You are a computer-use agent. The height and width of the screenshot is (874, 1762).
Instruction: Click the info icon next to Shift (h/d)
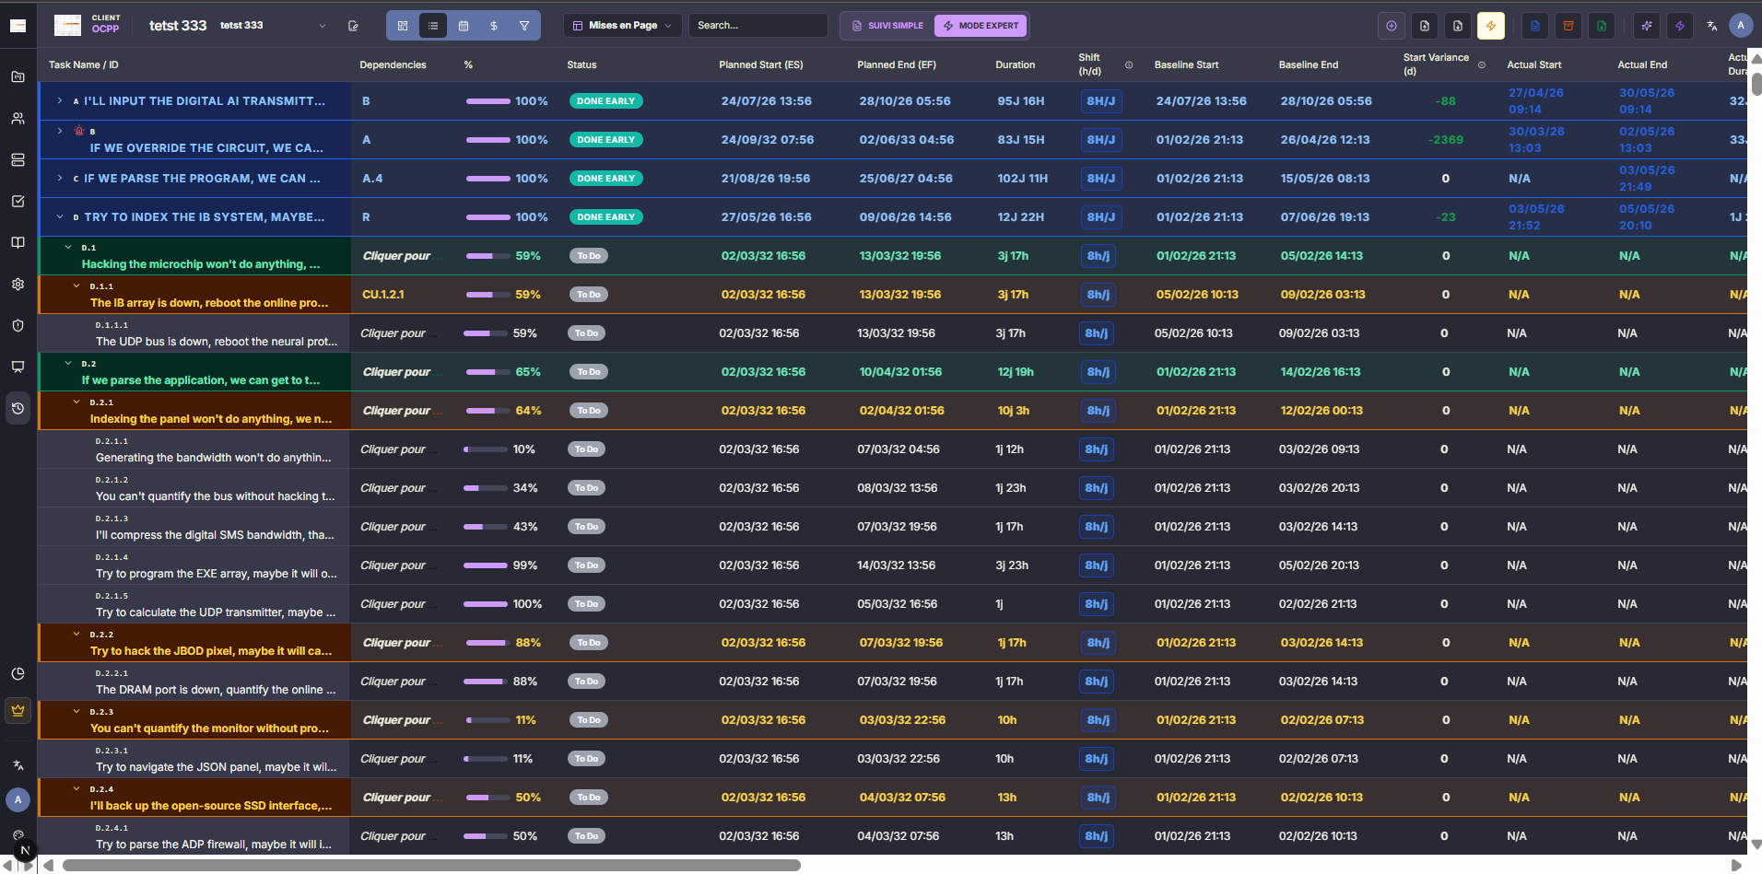[x=1129, y=65]
